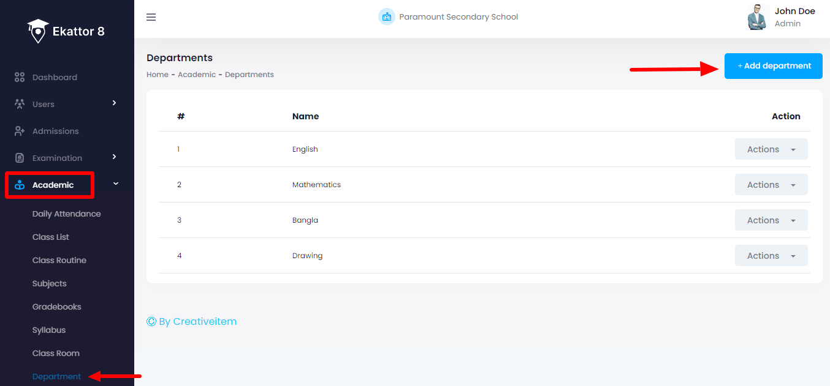
Task: Click the school building icon in header
Action: pyautogui.click(x=386, y=17)
